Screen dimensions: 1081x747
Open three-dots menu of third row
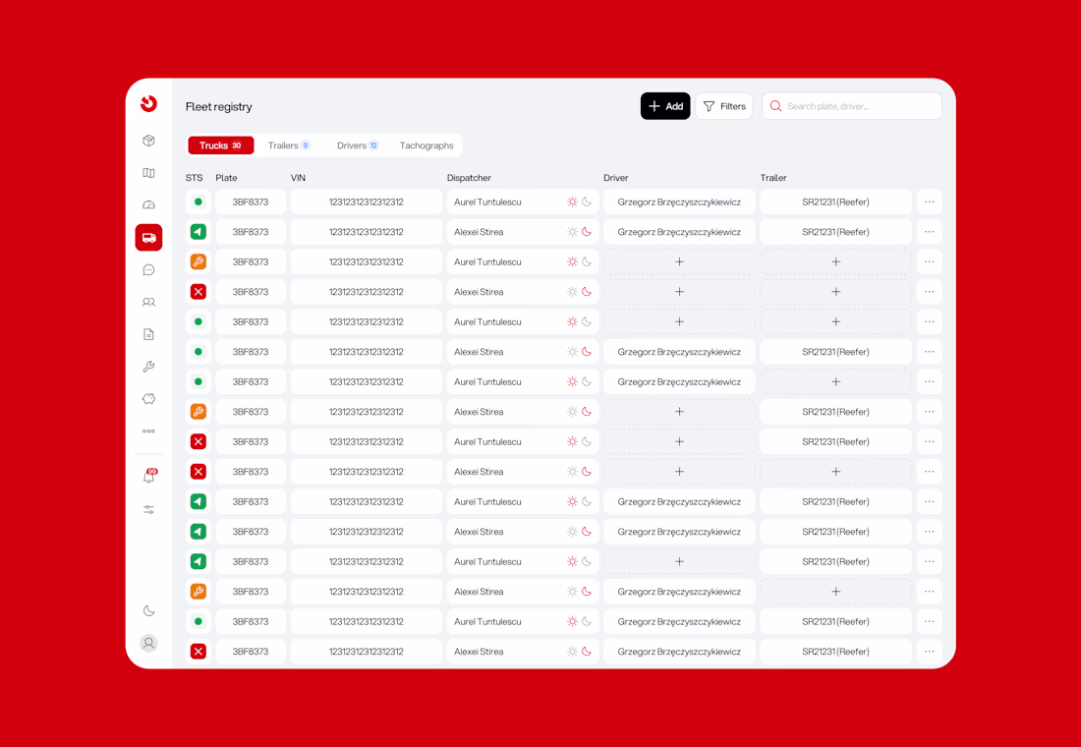[930, 262]
